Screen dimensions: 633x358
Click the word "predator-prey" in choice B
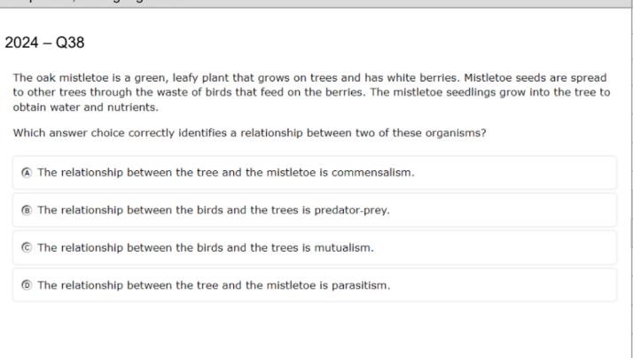(352, 210)
